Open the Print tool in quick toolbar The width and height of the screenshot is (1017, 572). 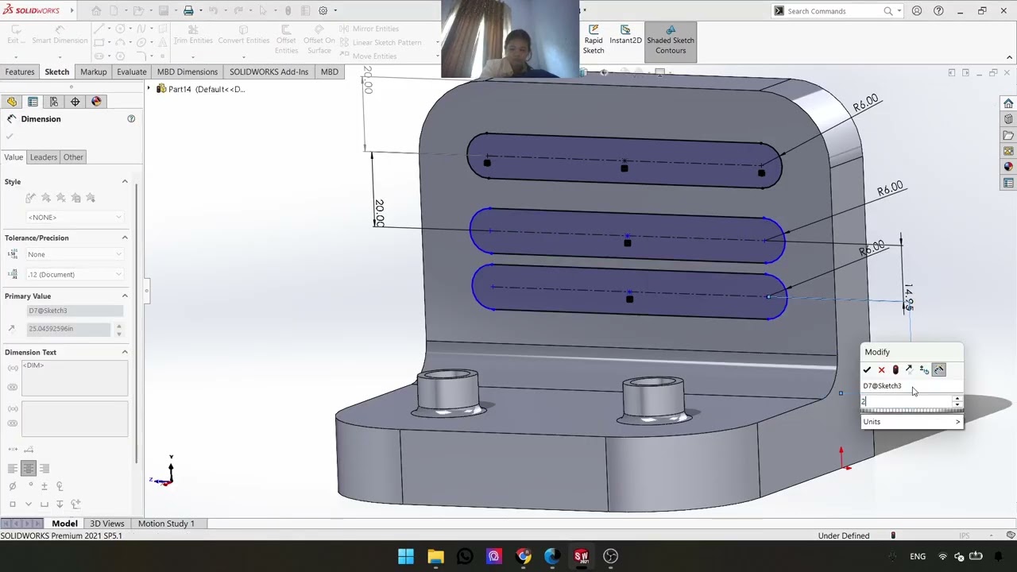[x=188, y=10]
